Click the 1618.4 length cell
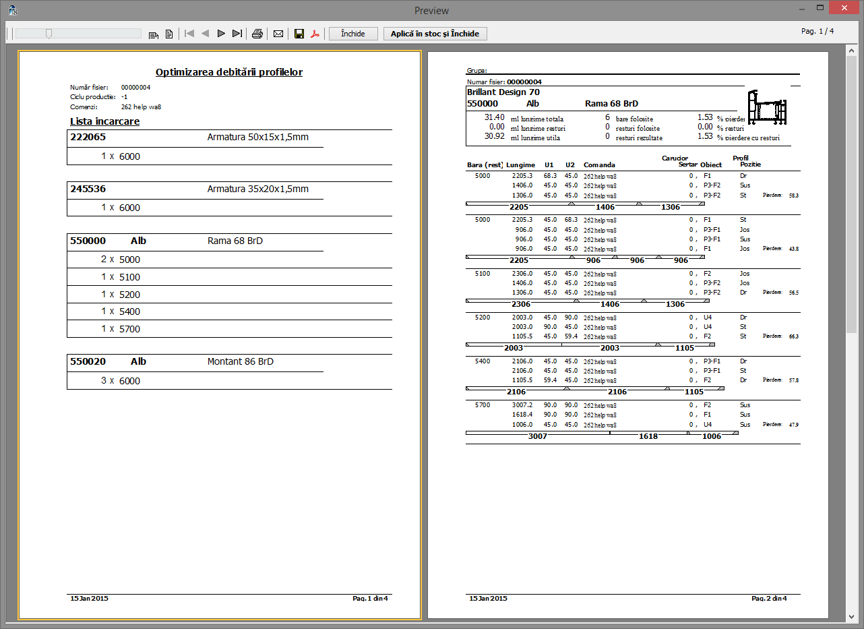Screen dimensions: 864x629 522,415
